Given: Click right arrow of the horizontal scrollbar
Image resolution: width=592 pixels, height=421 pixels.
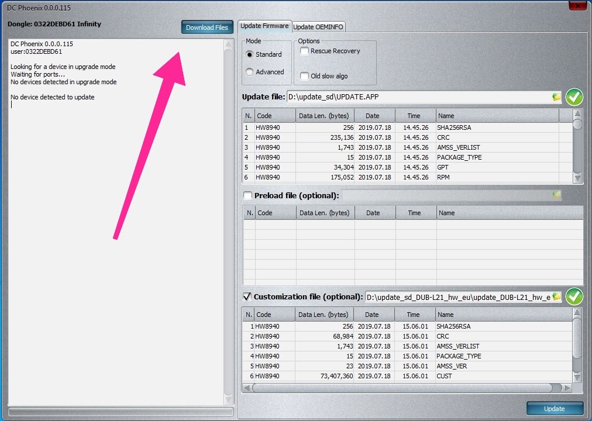Looking at the screenshot, I should [567, 388].
